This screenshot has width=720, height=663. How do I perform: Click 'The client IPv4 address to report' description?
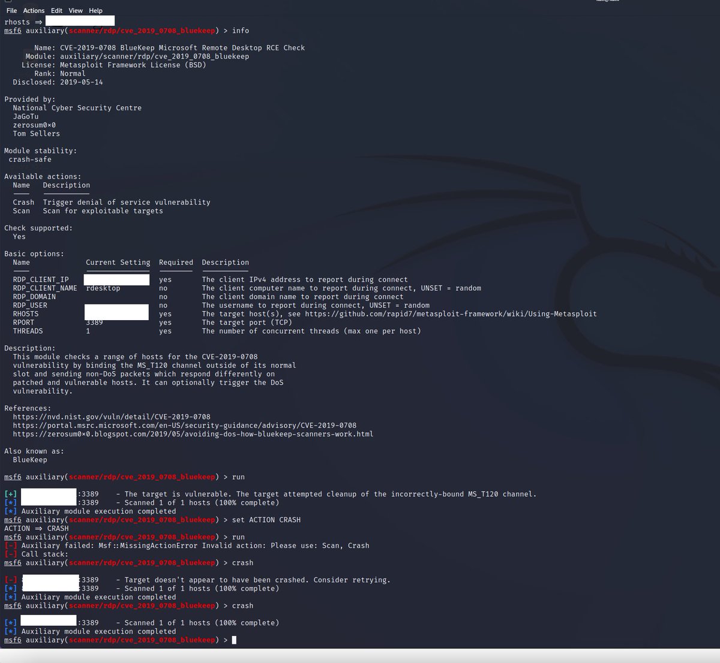[x=305, y=280]
